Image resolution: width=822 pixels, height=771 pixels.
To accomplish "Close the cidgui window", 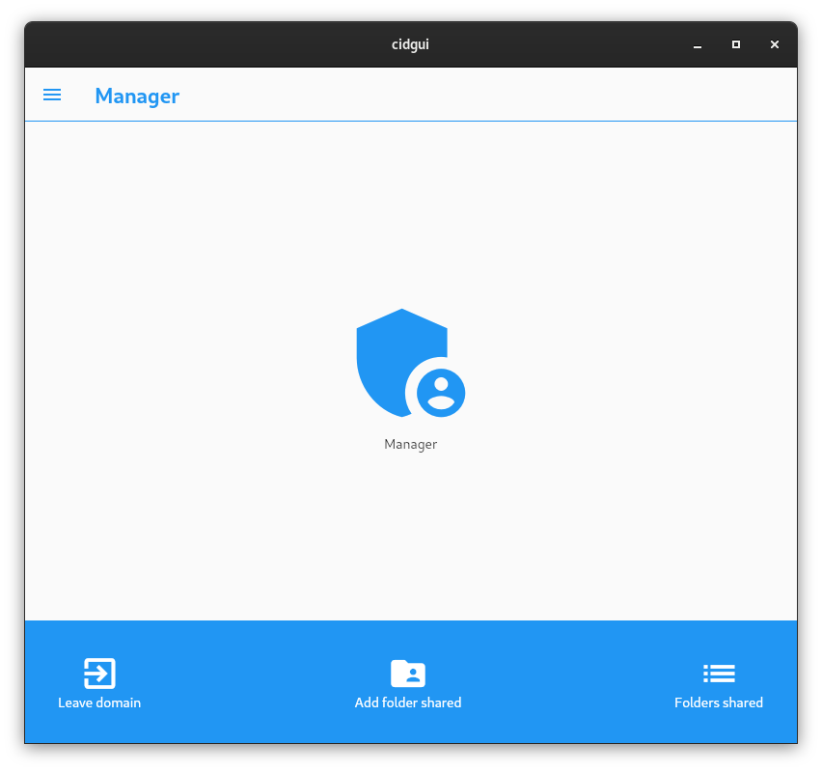I will coord(775,44).
